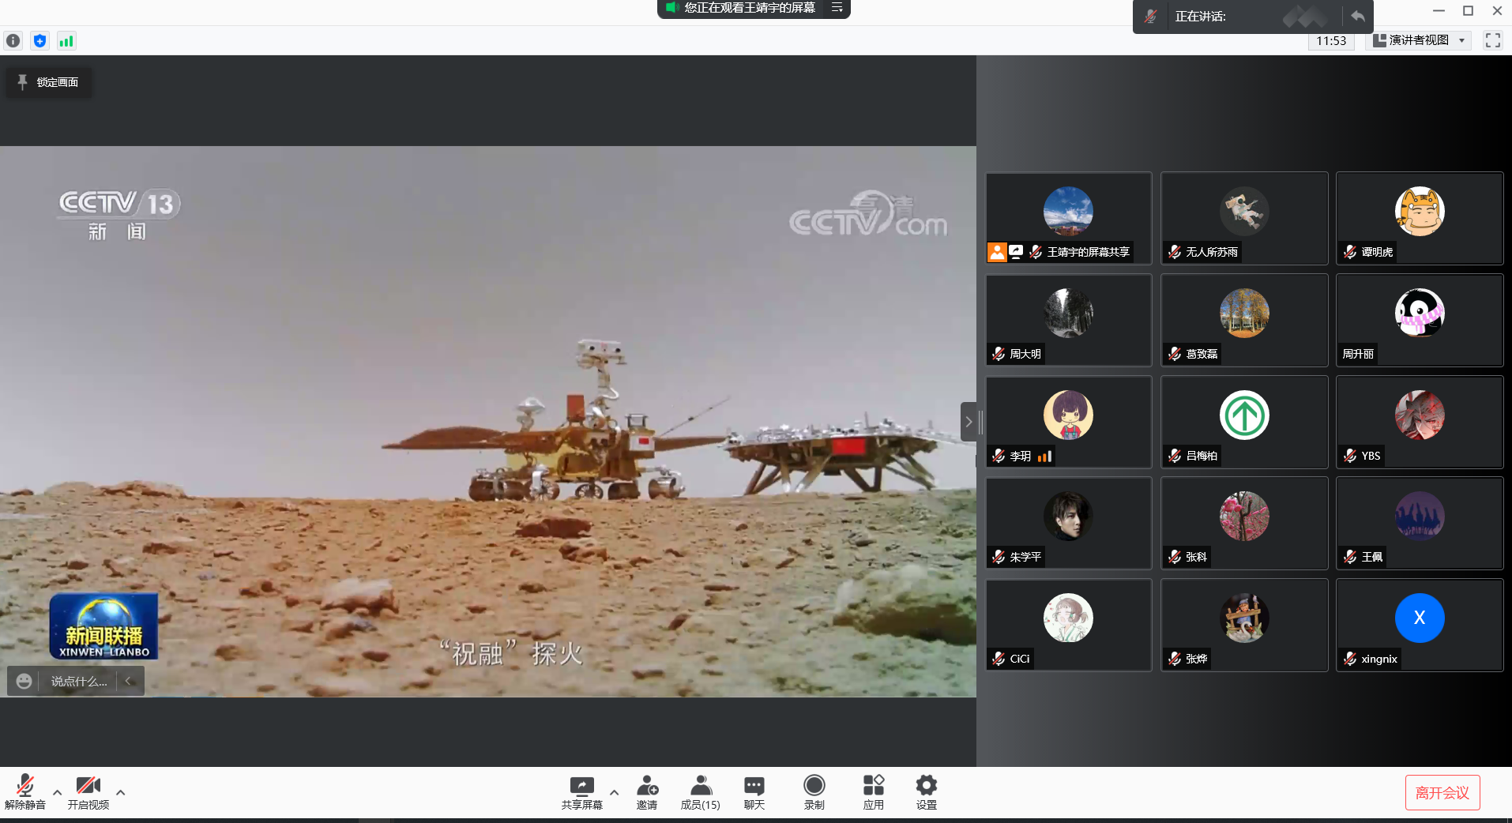Start recording the meeting
This screenshot has height=823, width=1512.
point(814,792)
